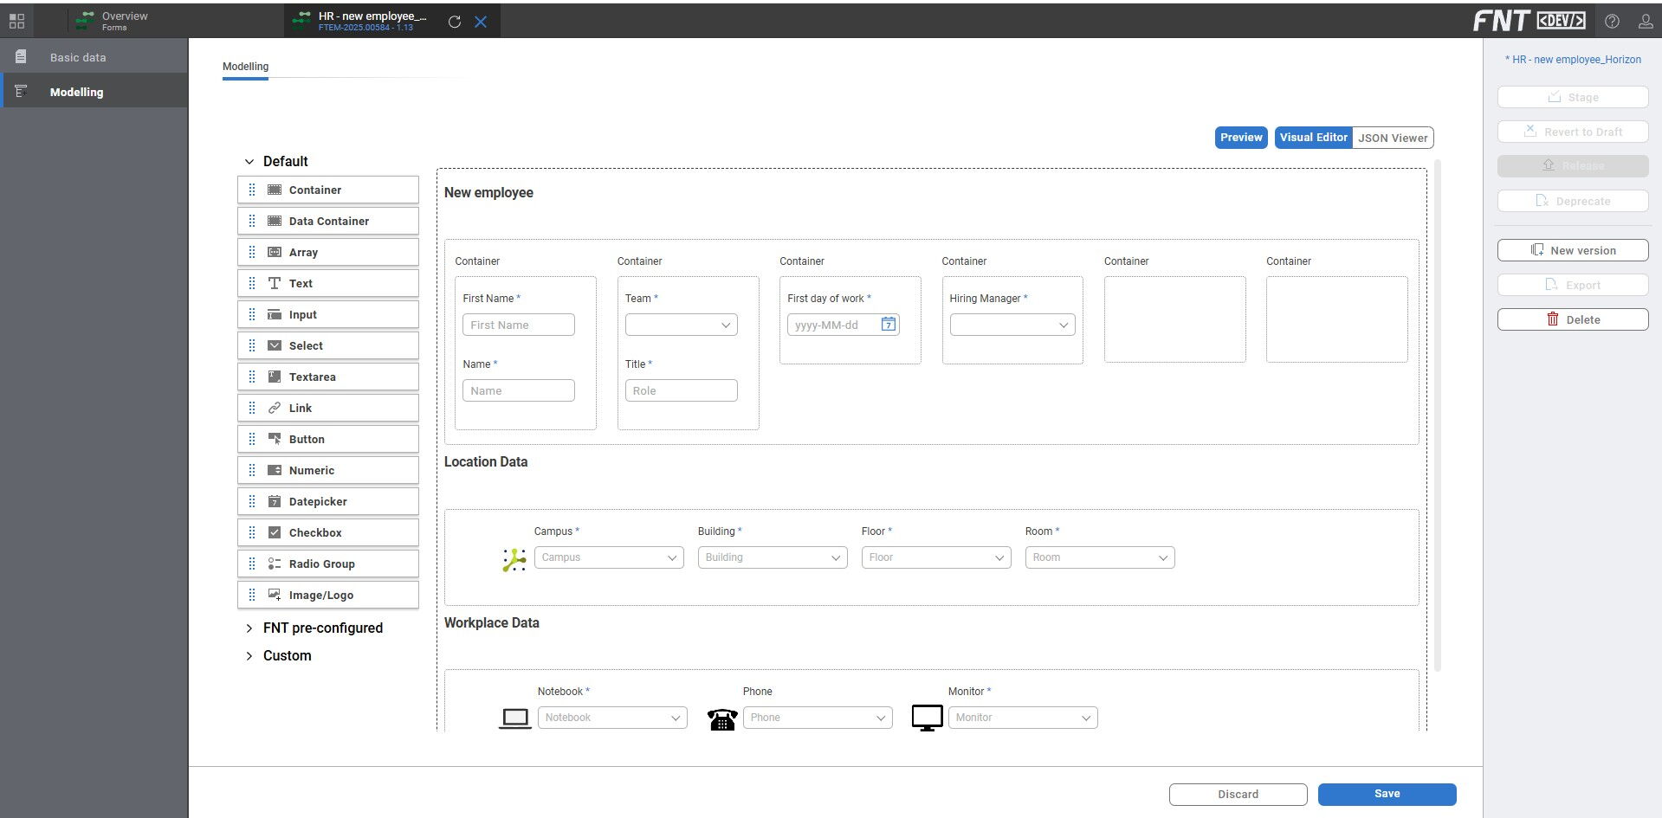This screenshot has height=818, width=1662.
Task: Click the monitor icon in Workplace Data
Action: [x=927, y=718]
